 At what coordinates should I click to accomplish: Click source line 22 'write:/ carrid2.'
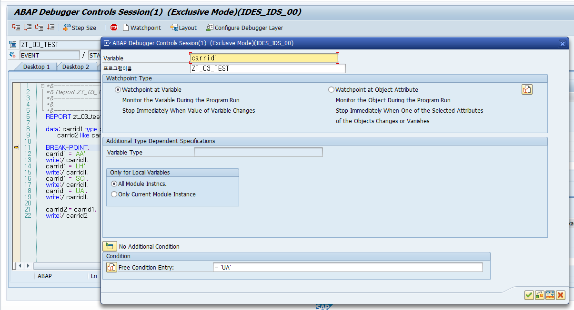[x=67, y=215]
